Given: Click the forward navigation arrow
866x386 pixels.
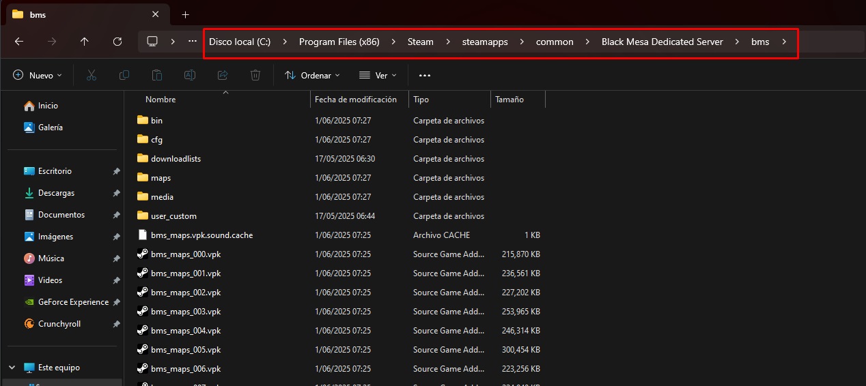Looking at the screenshot, I should 52,42.
